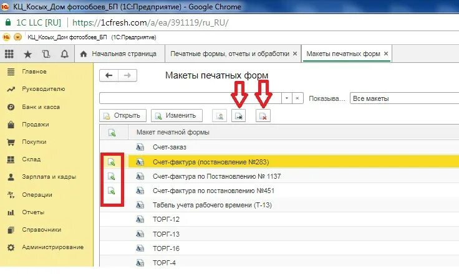Open Склад section

(x=31, y=159)
